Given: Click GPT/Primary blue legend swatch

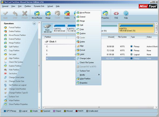Looking at the screenshot, I should (5, 111).
